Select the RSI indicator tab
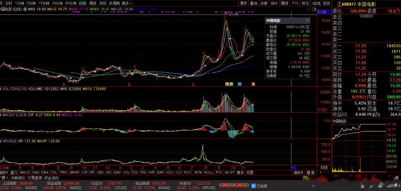This screenshot has width=401, height=191. pos(143,172)
